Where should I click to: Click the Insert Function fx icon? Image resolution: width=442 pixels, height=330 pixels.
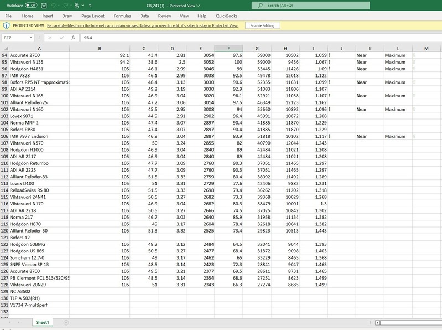(73, 38)
